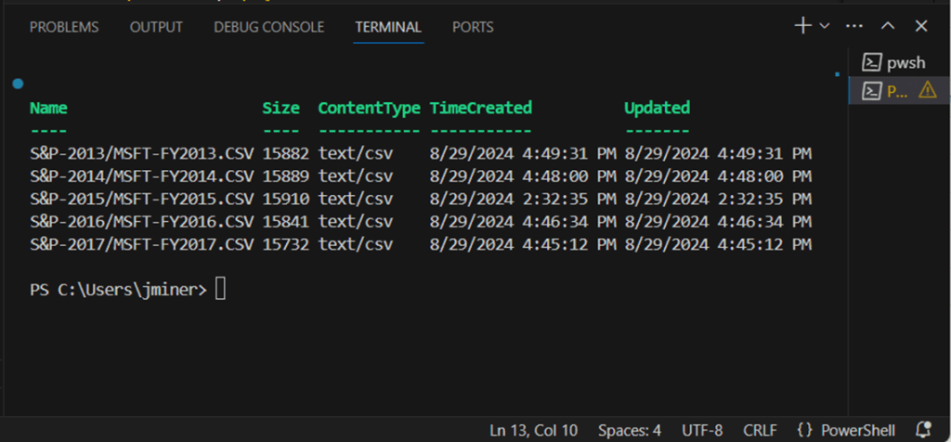Click the new terminal plus icon

802,26
